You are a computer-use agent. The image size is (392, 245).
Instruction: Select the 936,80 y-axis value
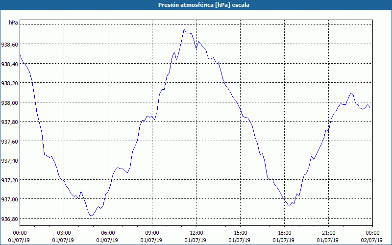coord(9,219)
